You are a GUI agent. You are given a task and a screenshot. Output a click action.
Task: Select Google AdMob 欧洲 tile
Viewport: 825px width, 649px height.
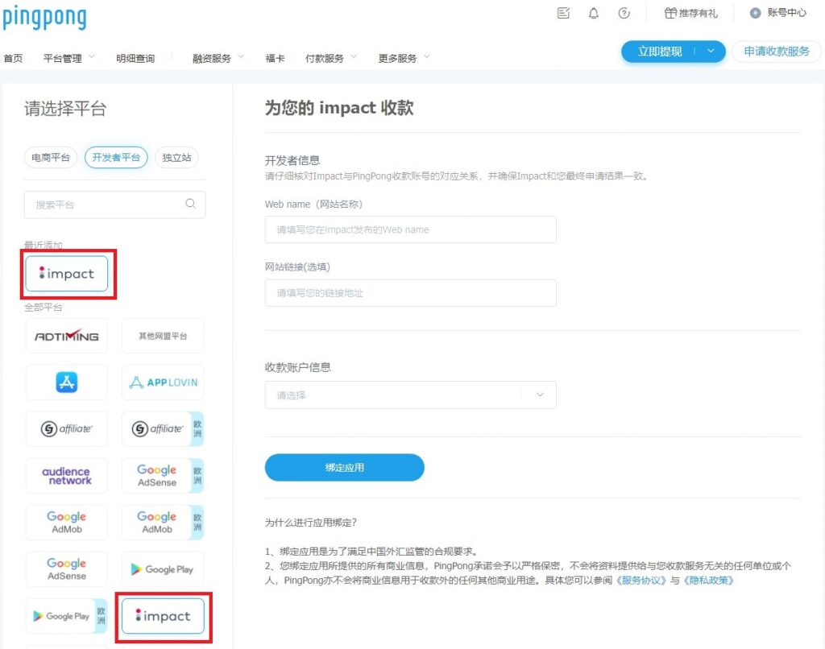tap(163, 523)
